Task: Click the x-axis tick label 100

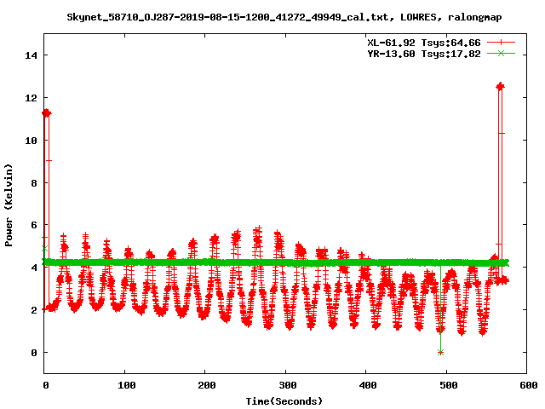Action: [x=127, y=385]
